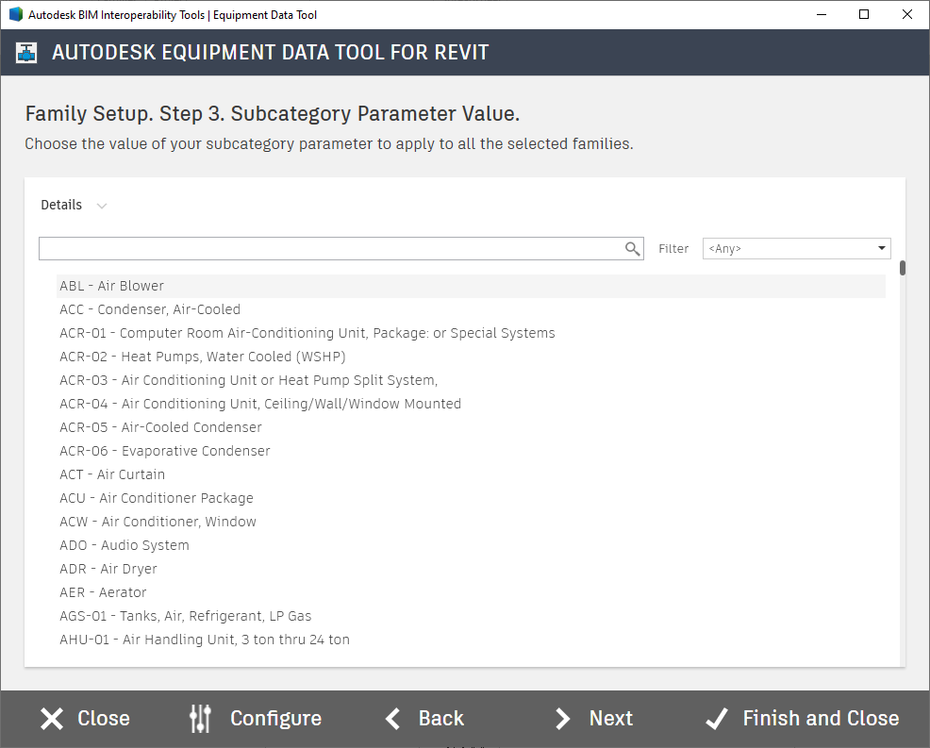Select ADO - Audio System entry

coord(125,544)
